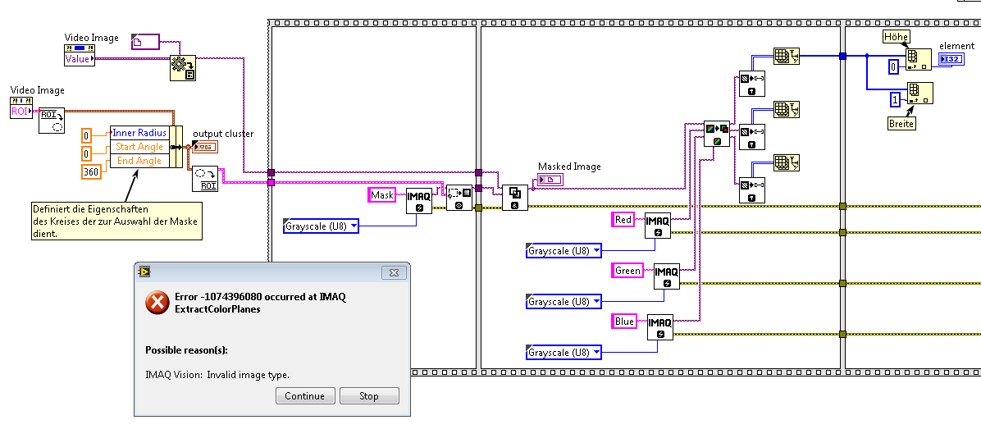This screenshot has width=981, height=429.
Task: Click the Green string constant
Action: [627, 270]
